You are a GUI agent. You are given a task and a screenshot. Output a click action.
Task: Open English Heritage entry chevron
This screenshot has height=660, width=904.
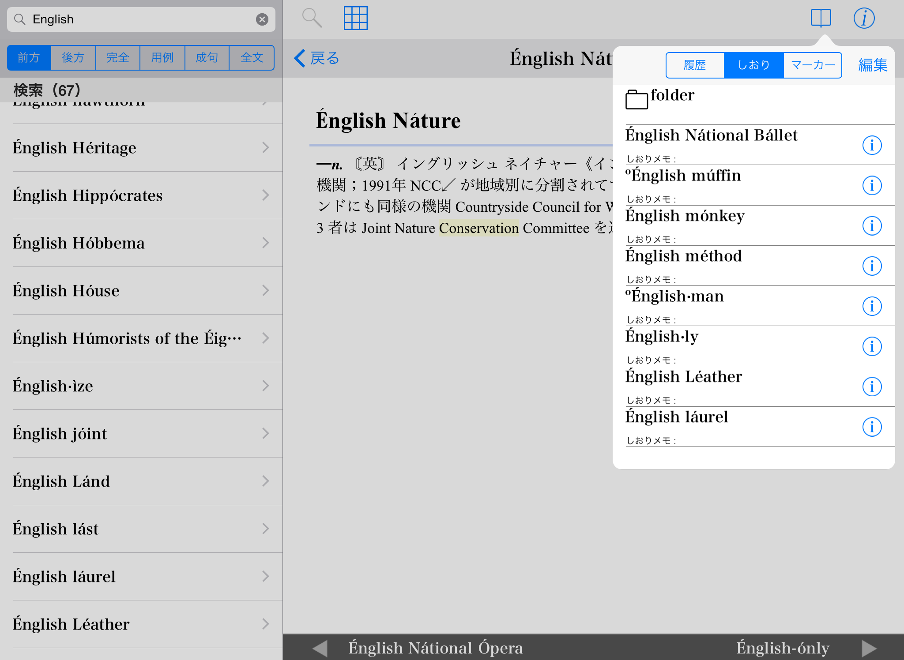coord(265,147)
